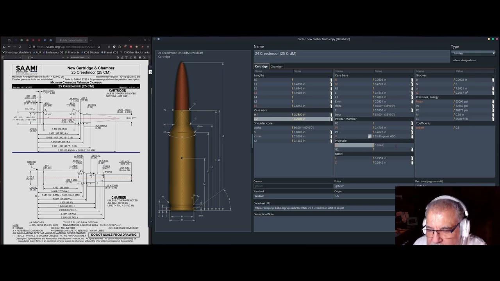
Task: Click the Description/Note text area
Action: point(324,224)
